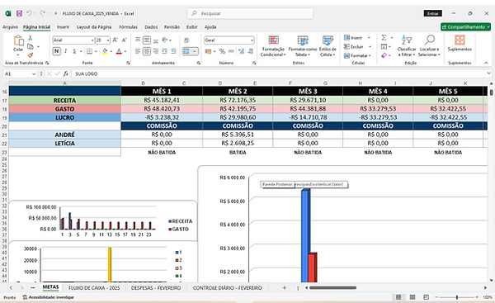Click the AutoSoma sigma icon
495x303 pixels.
[x=384, y=38]
